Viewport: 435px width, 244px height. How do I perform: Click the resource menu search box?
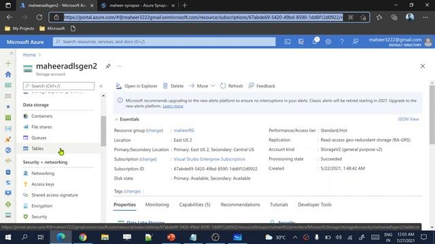tap(59, 86)
